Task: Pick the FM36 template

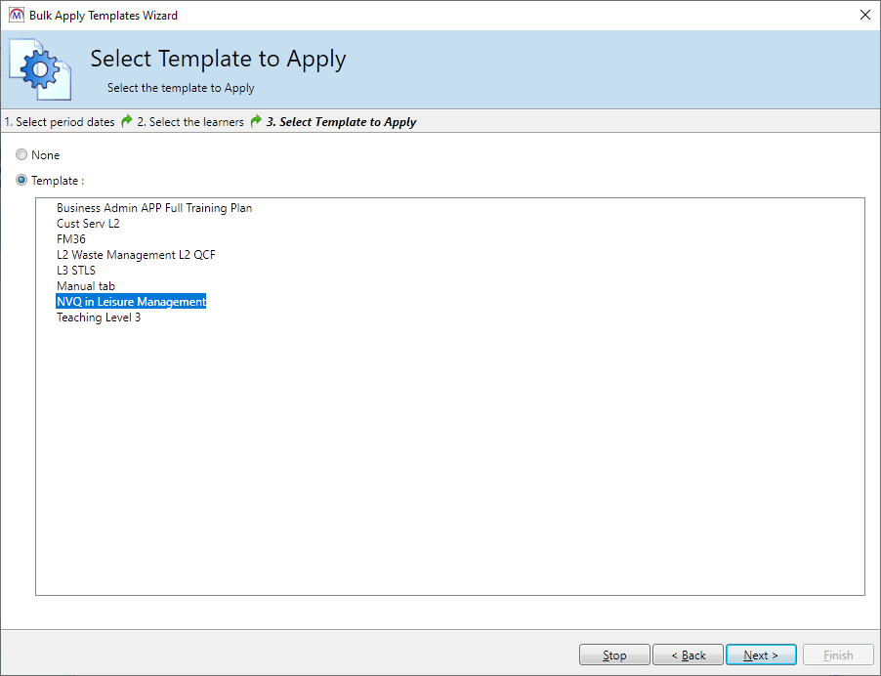Action: 71,239
